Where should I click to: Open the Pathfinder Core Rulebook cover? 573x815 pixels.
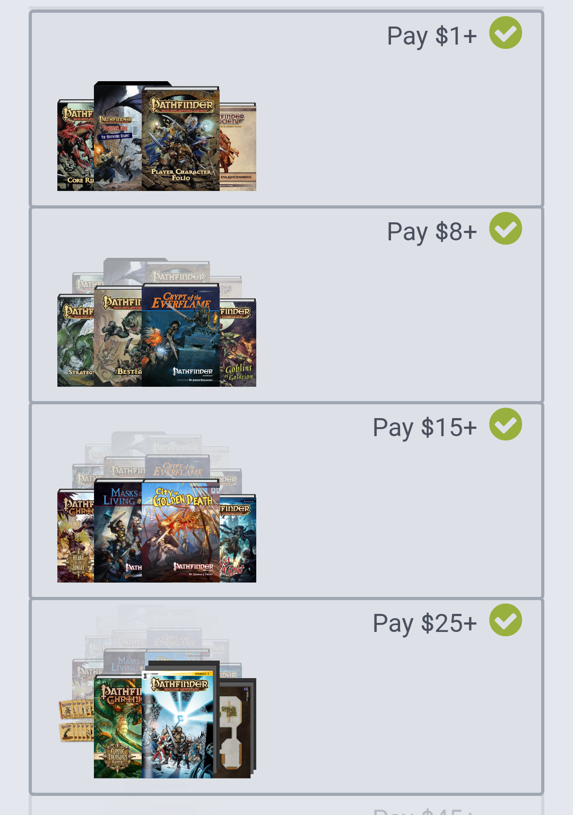[x=75, y=145]
